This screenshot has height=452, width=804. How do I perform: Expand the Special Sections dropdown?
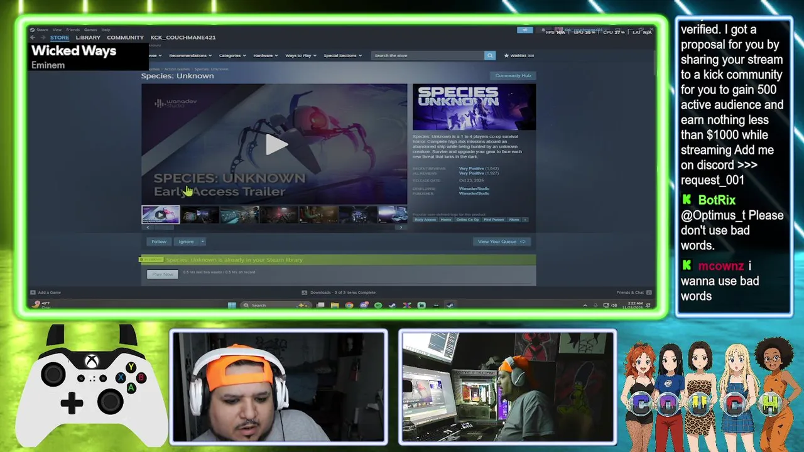tap(342, 55)
